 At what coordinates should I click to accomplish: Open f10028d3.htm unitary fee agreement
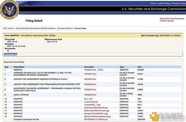[x=90, y=79]
